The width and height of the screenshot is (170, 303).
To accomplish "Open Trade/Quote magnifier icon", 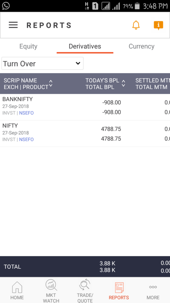I will [x=85, y=285].
